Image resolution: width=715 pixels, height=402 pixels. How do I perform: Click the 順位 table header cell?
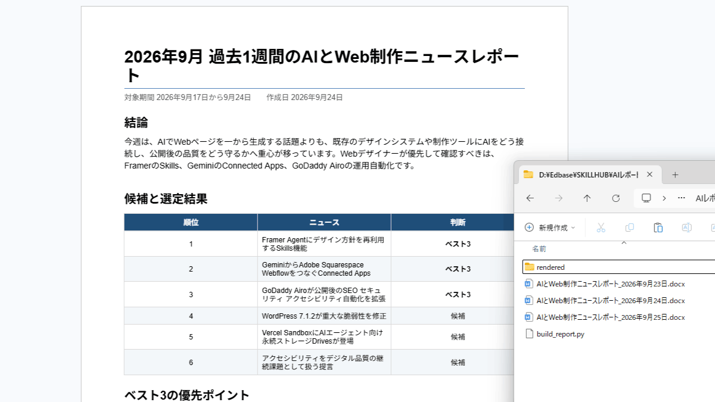point(191,223)
